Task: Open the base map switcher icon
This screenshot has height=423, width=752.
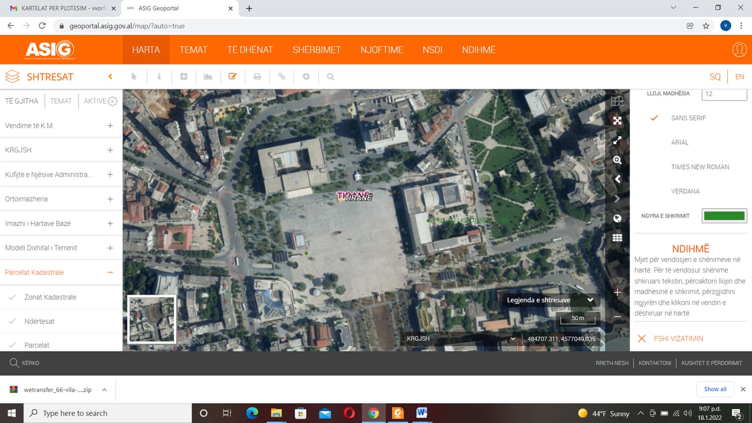Action: click(617, 101)
